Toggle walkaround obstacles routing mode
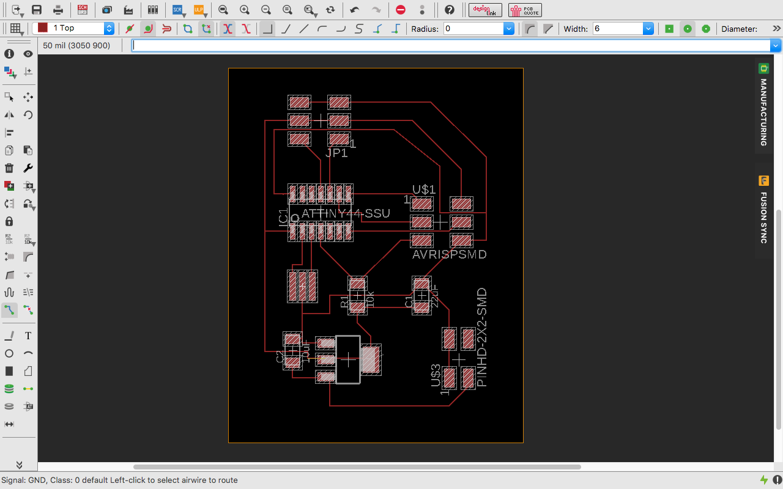Image resolution: width=783 pixels, height=489 pixels. 148,29
